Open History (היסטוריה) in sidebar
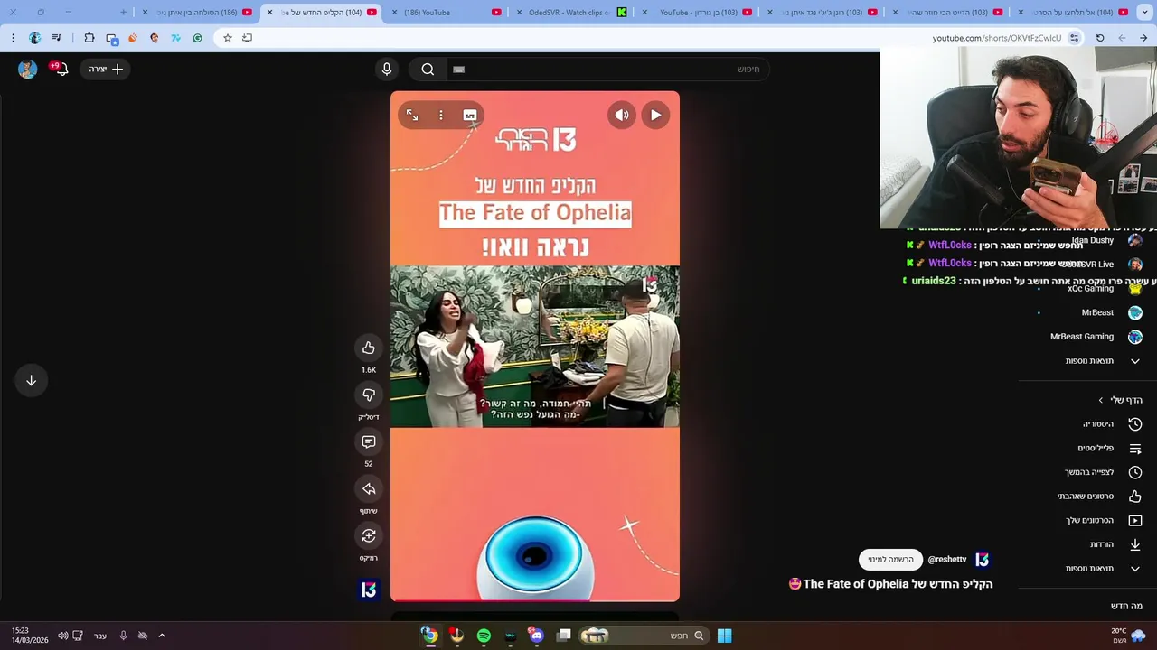This screenshot has width=1157, height=650. coord(1112,424)
